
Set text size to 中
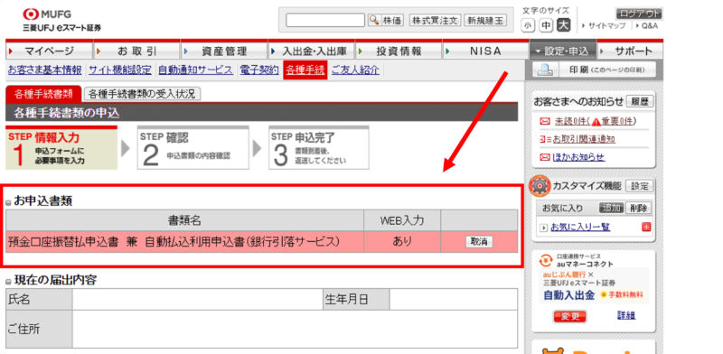click(545, 25)
